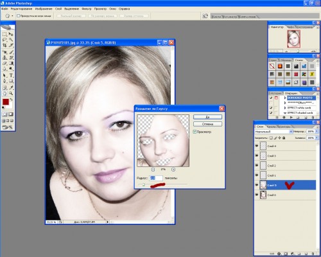Click the Radius input field
This screenshot has height=257, width=321.
point(156,178)
